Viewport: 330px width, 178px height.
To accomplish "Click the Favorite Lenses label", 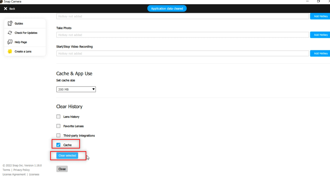I will pyautogui.click(x=73, y=126).
